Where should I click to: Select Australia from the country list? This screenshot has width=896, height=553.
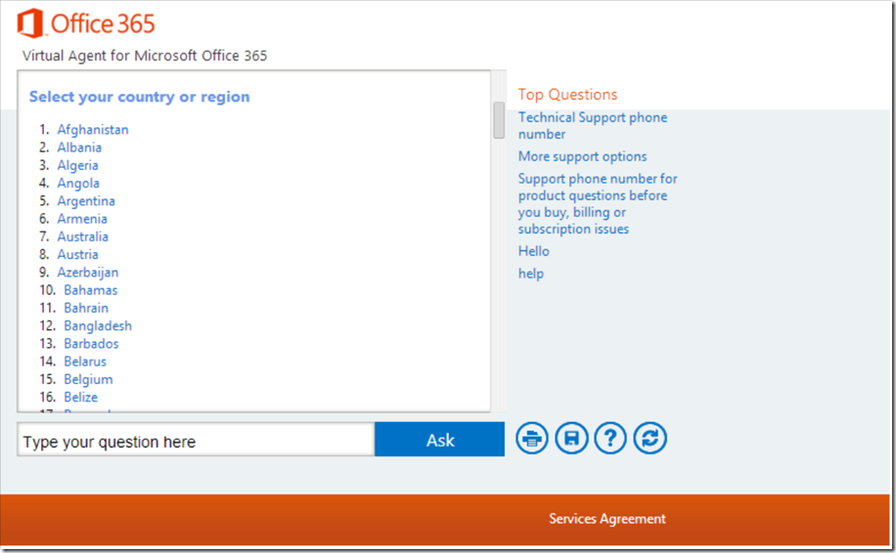click(x=82, y=236)
